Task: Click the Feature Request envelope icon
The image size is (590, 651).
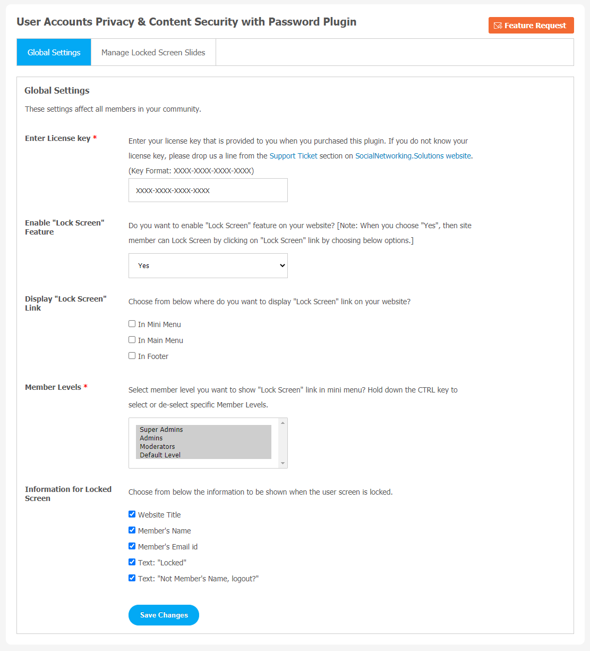Action: 498,26
